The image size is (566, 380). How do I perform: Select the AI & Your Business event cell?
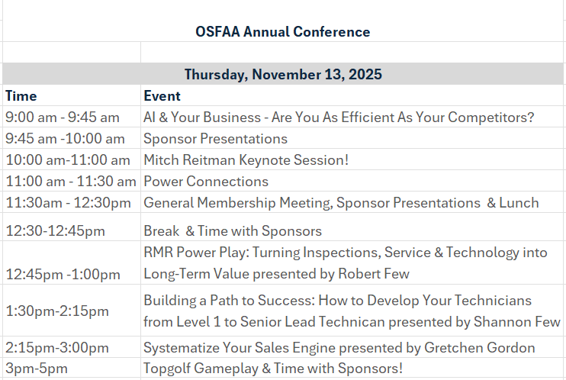point(339,118)
